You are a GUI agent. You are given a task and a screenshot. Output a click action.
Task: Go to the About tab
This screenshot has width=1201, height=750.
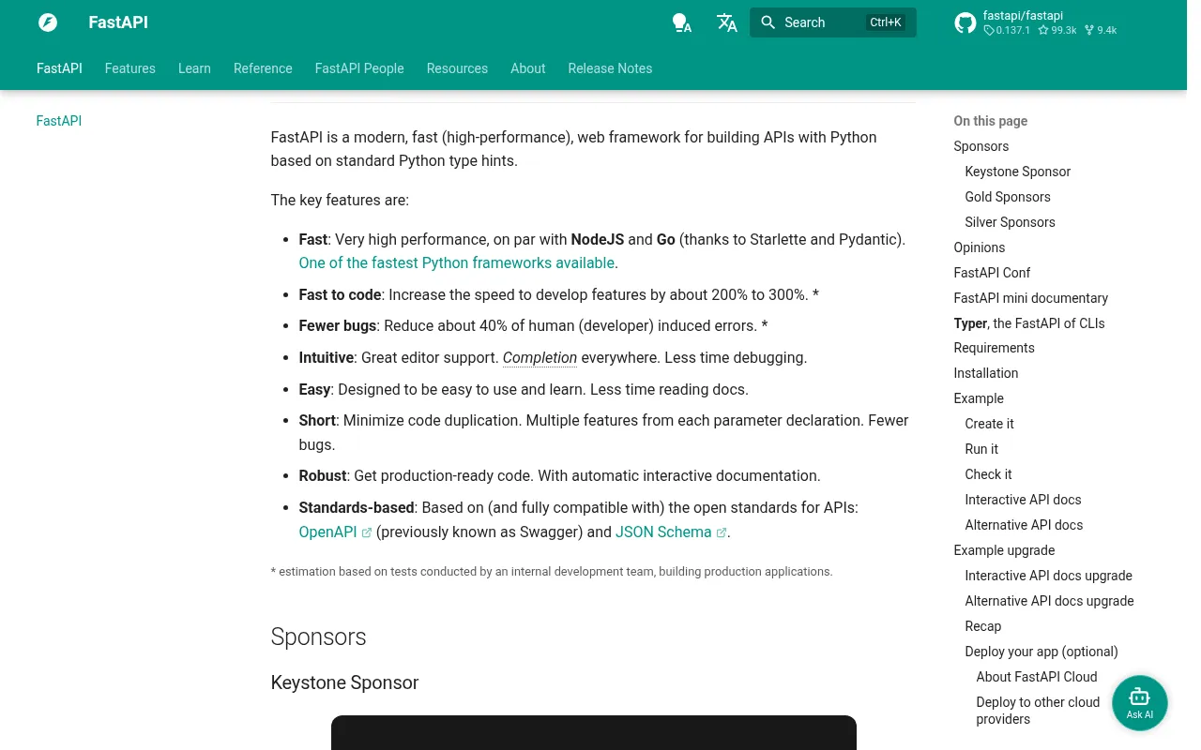528,68
